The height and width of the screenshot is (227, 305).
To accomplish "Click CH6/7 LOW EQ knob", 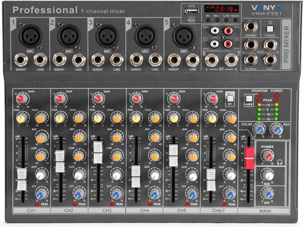I will pyautogui.click(x=231, y=156).
